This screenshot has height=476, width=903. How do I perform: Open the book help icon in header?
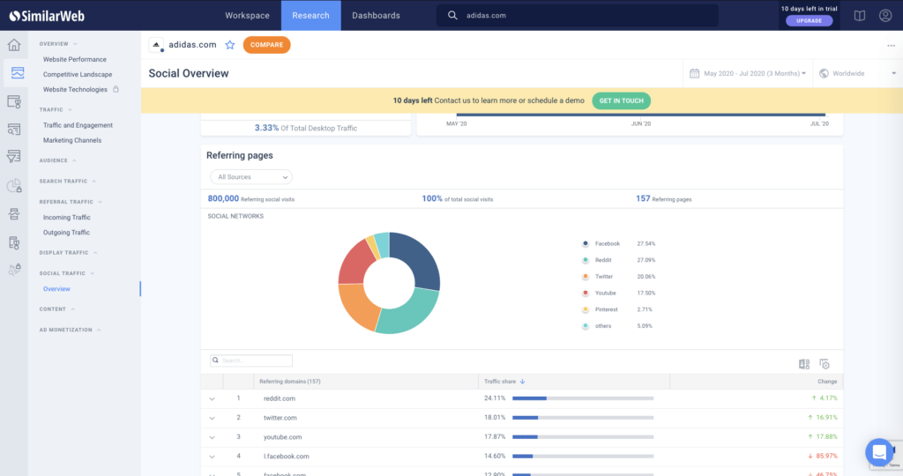click(859, 16)
